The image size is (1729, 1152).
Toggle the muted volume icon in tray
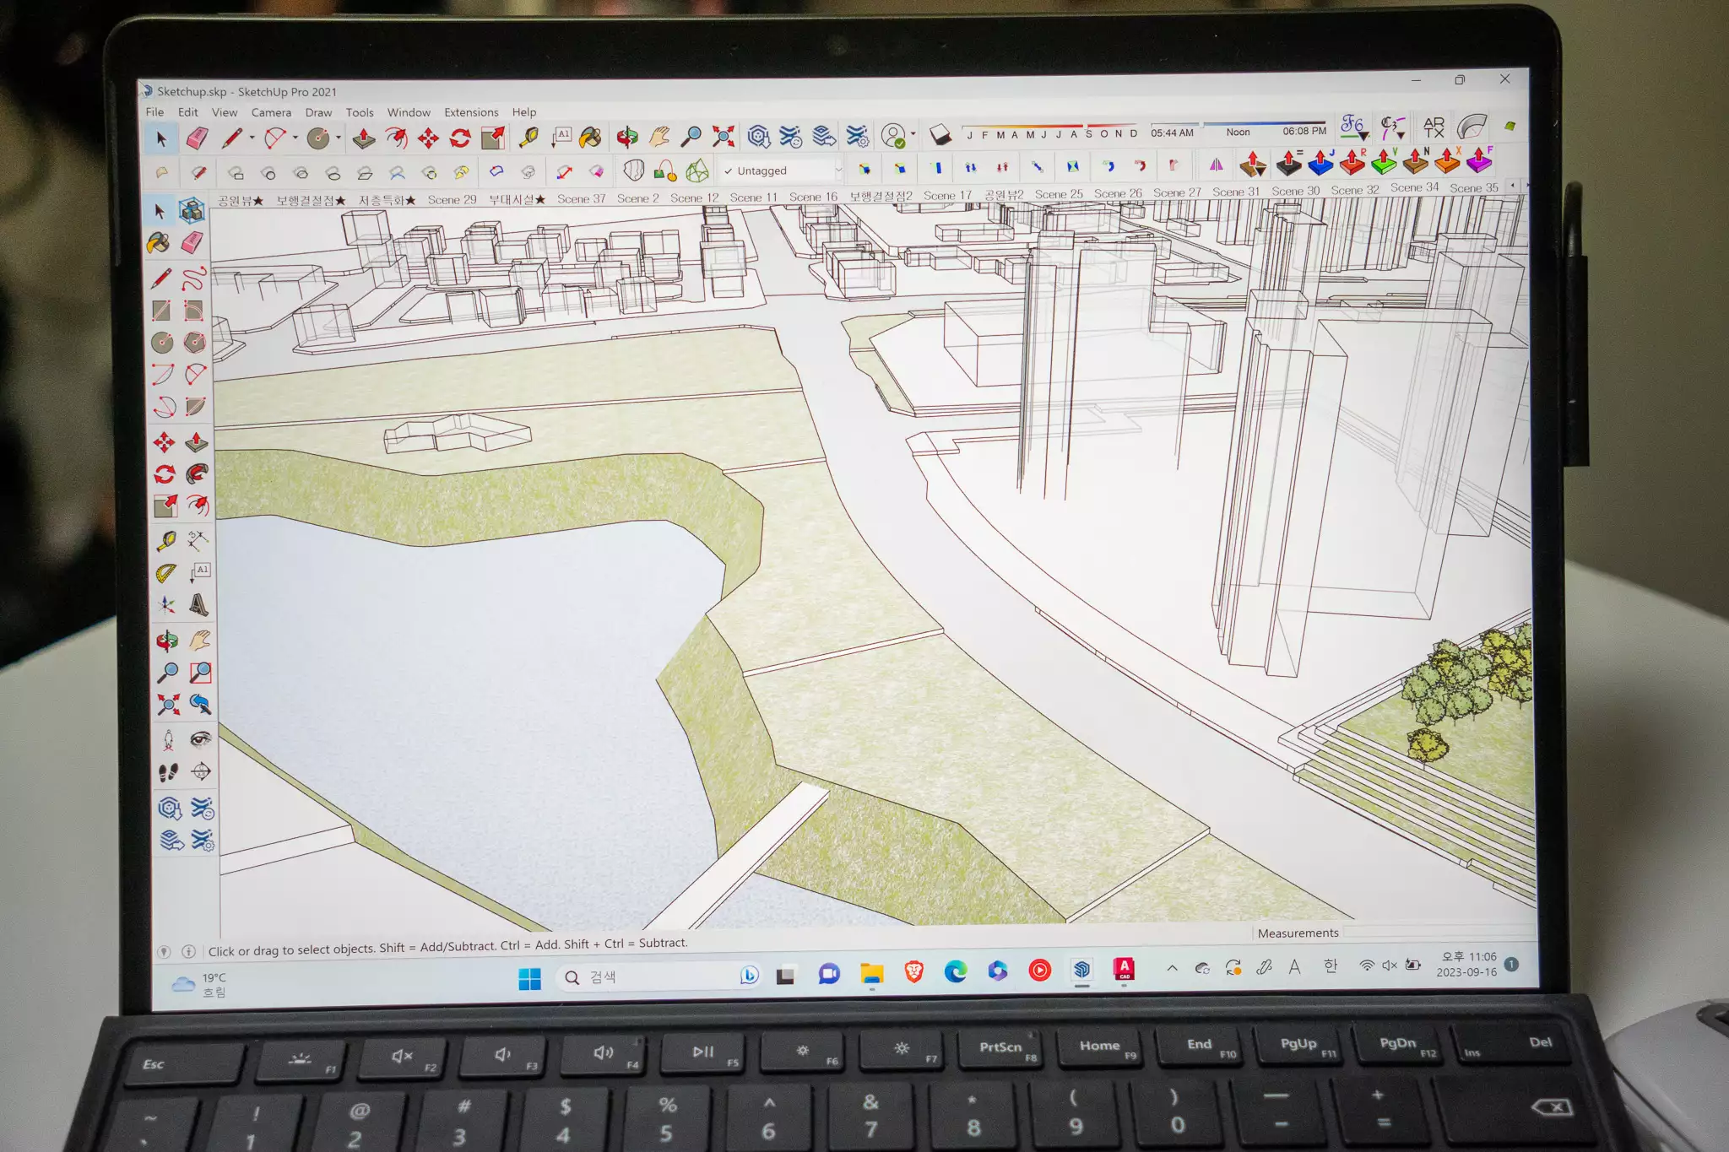click(x=1390, y=965)
